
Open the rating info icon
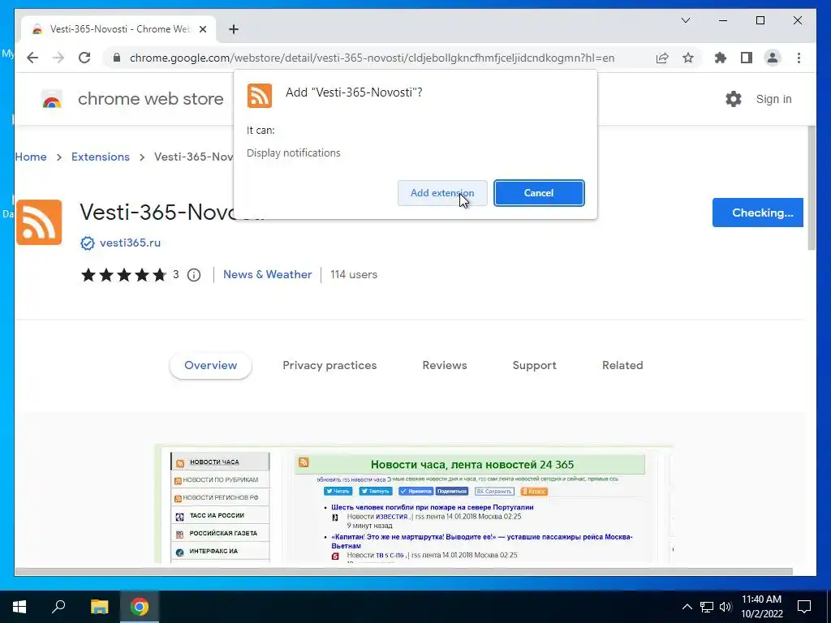[x=194, y=275]
